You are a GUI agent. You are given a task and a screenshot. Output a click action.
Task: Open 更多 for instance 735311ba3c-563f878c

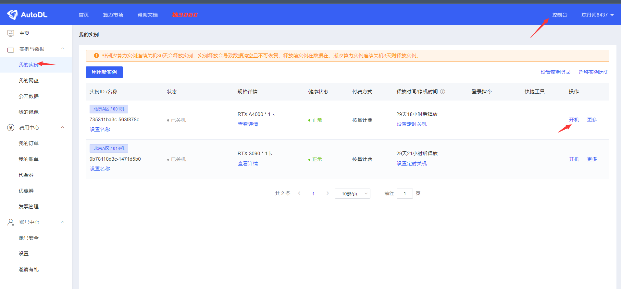(592, 120)
